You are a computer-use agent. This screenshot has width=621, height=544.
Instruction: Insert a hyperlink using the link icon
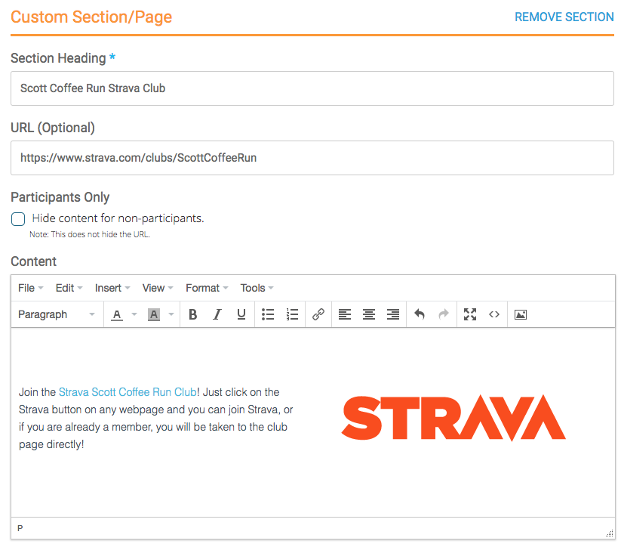[x=318, y=314]
